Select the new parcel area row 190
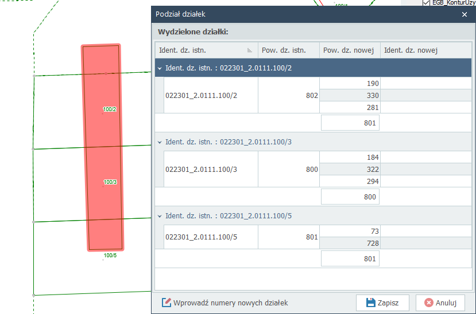The height and width of the screenshot is (314, 476). click(350, 84)
